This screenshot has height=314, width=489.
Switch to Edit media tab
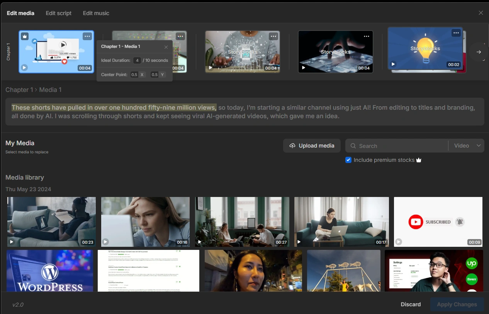[x=20, y=13]
